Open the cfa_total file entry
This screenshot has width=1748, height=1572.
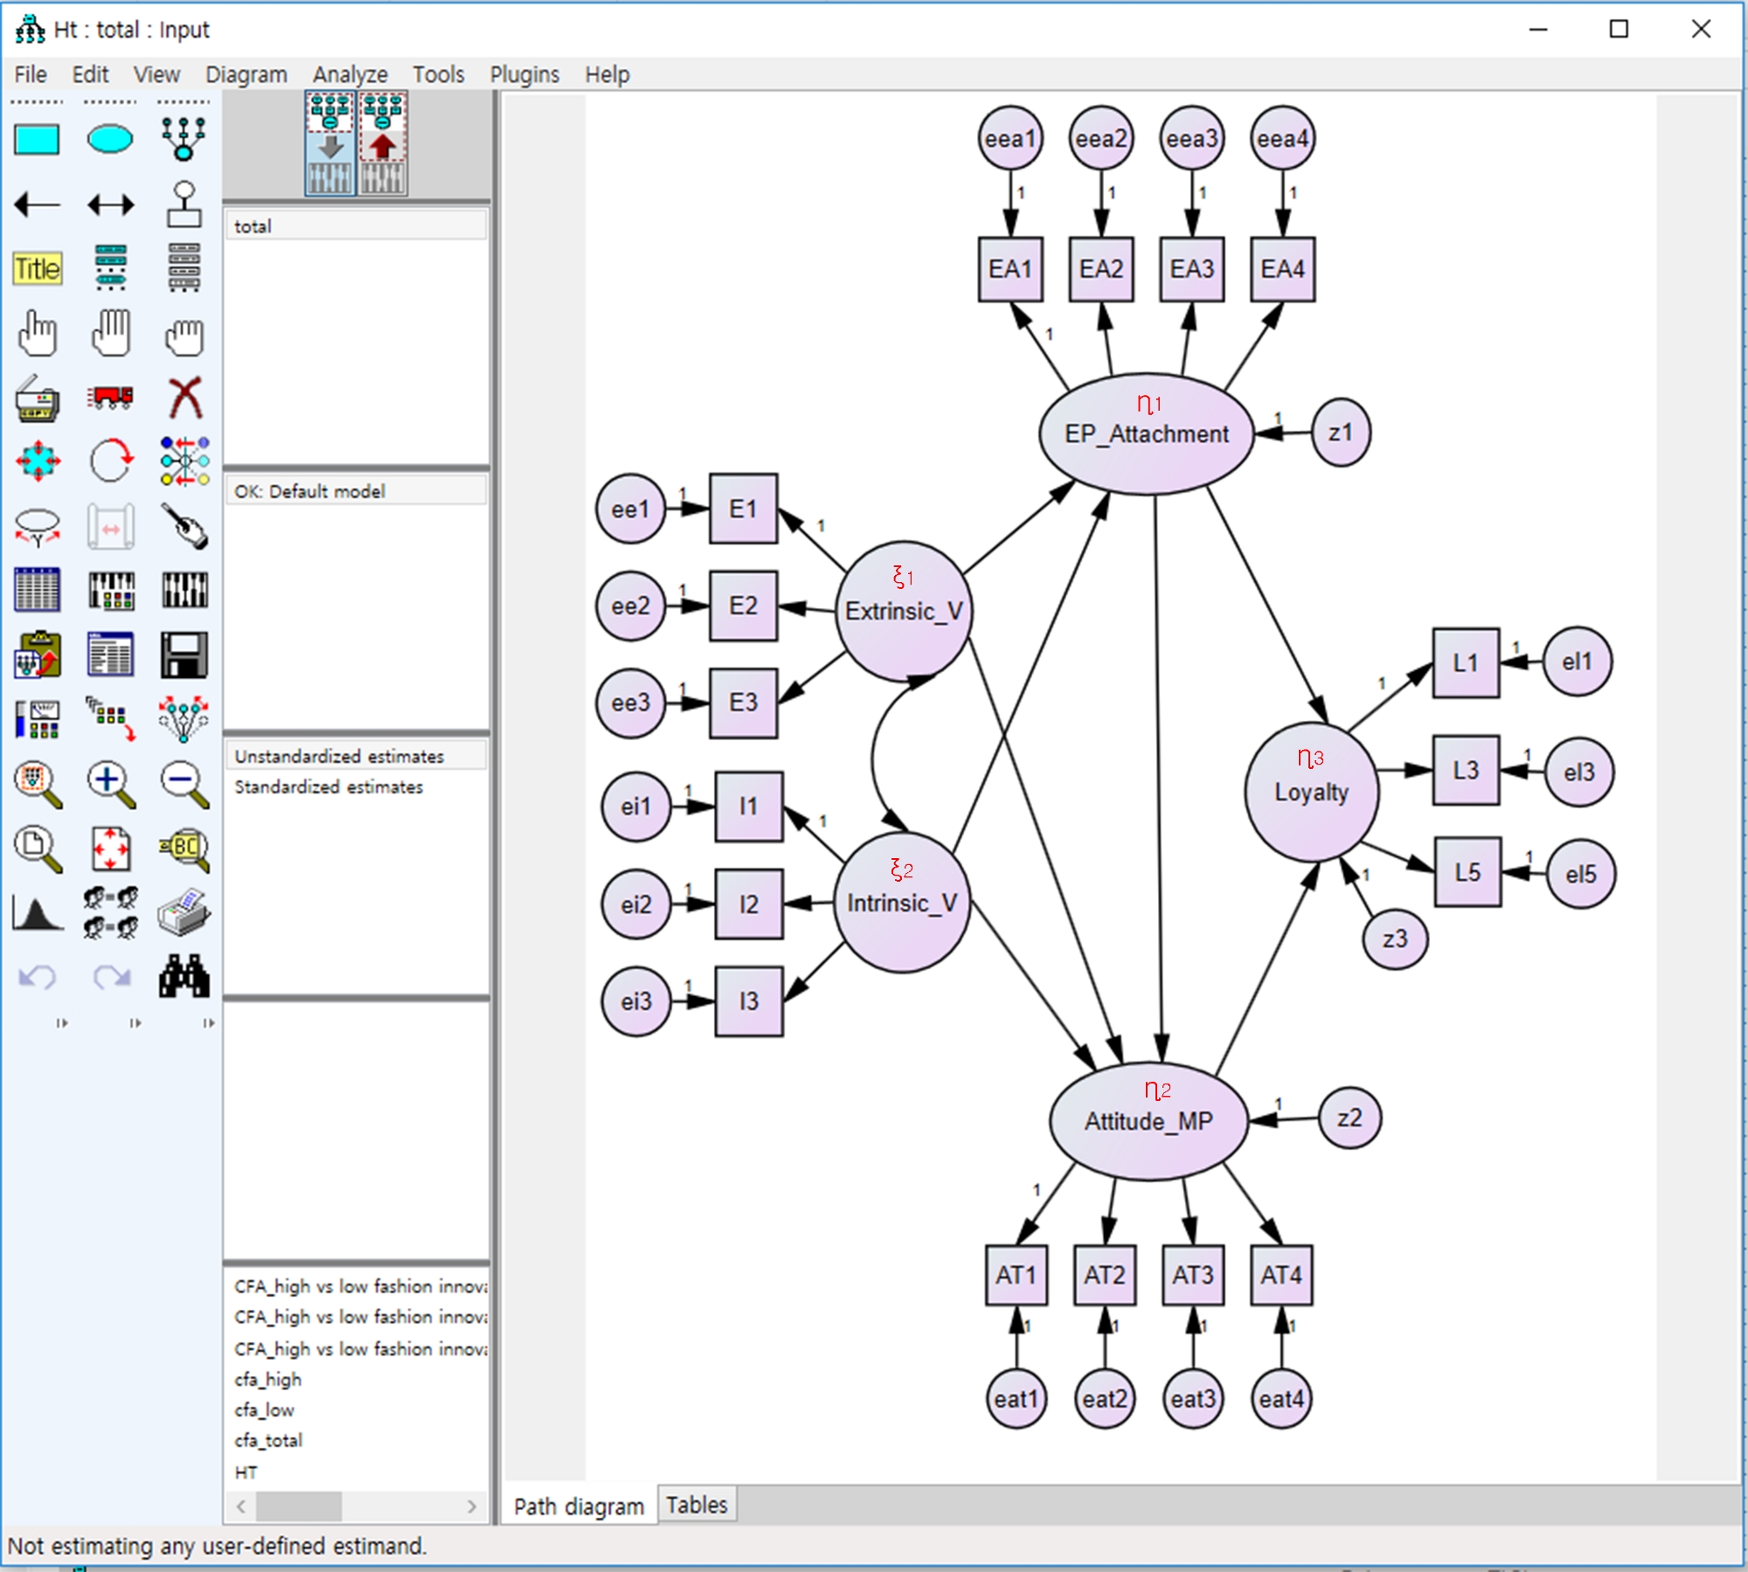pos(268,1440)
